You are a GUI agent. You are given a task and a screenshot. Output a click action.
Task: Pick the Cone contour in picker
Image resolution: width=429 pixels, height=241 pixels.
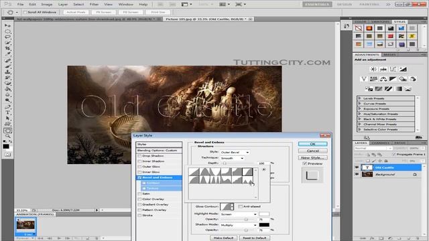pyautogui.click(x=204, y=172)
